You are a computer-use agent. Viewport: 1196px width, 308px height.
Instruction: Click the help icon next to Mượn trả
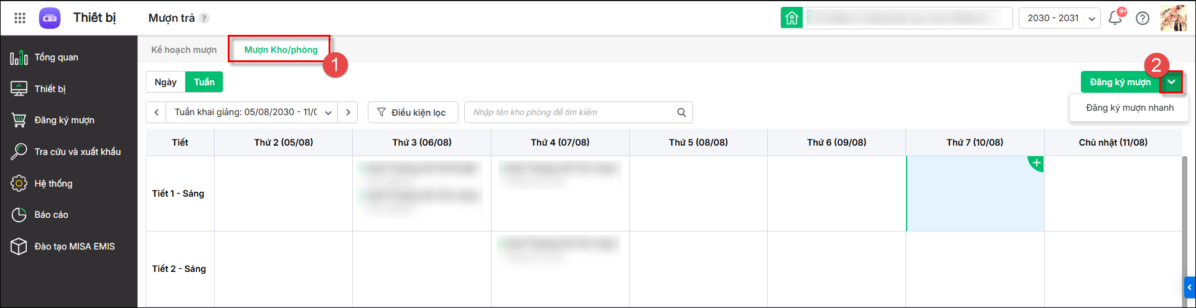[x=204, y=18]
